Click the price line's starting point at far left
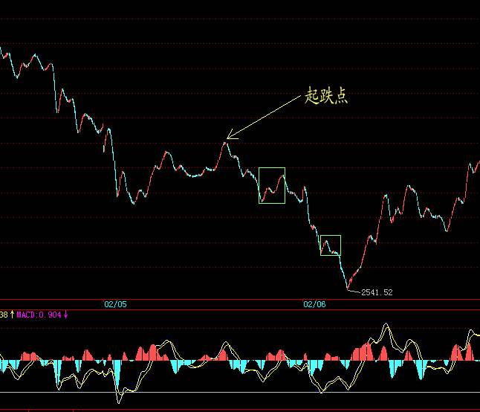Viewport: 480px width, 412px height. click(1, 49)
